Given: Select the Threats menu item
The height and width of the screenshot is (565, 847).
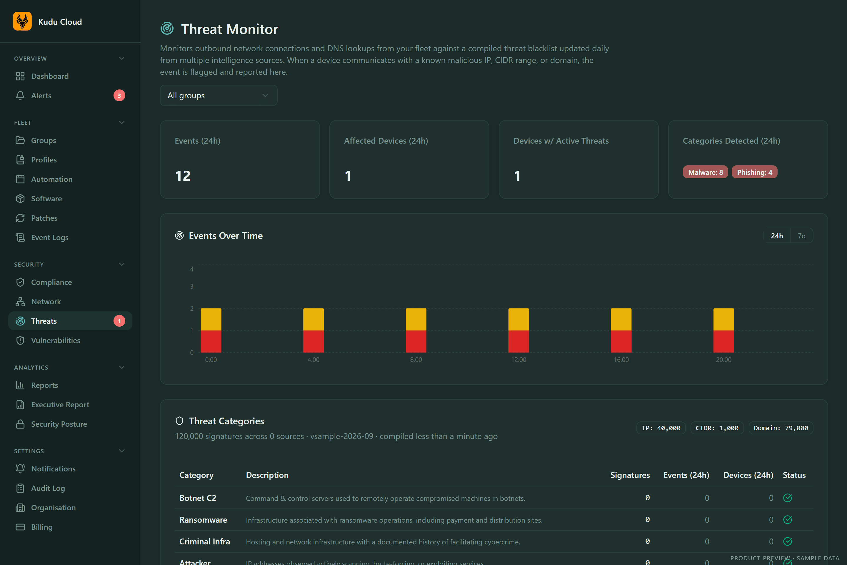Looking at the screenshot, I should [x=70, y=321].
